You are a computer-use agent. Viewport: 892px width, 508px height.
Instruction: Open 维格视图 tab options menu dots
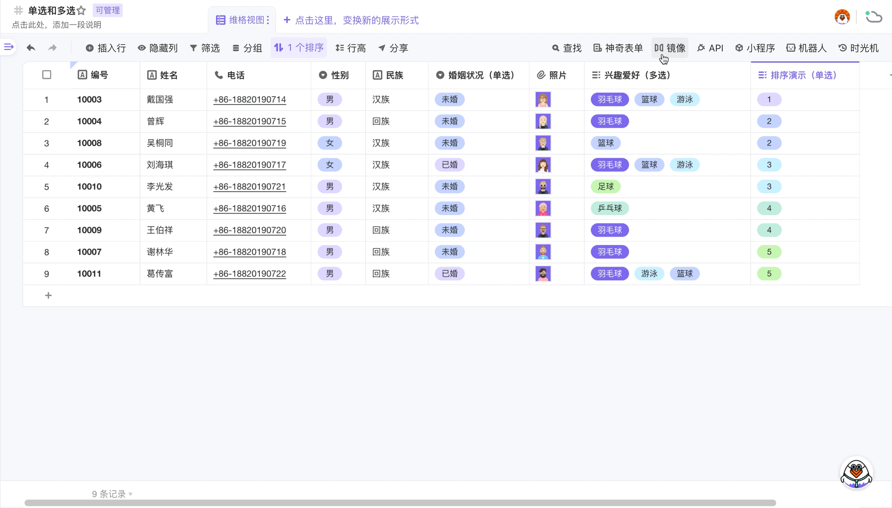[x=268, y=20]
